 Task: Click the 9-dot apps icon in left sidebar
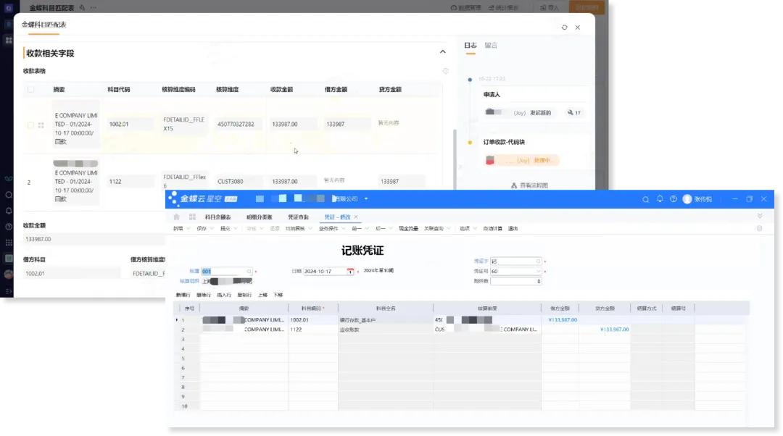tap(9, 243)
